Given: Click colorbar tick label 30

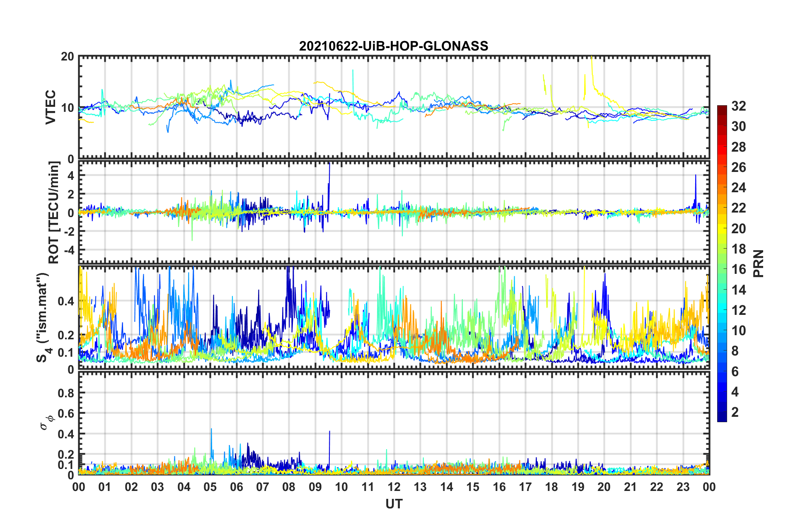Looking at the screenshot, I should (738, 126).
